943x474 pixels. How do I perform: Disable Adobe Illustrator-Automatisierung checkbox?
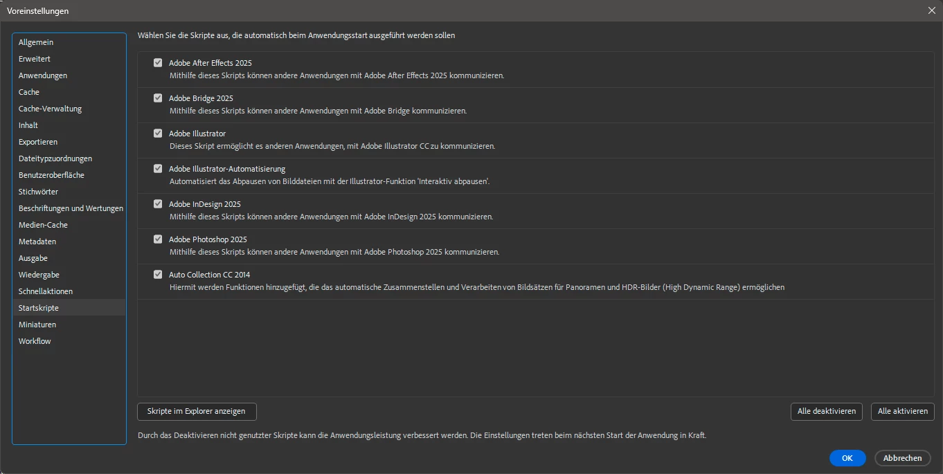(x=158, y=168)
